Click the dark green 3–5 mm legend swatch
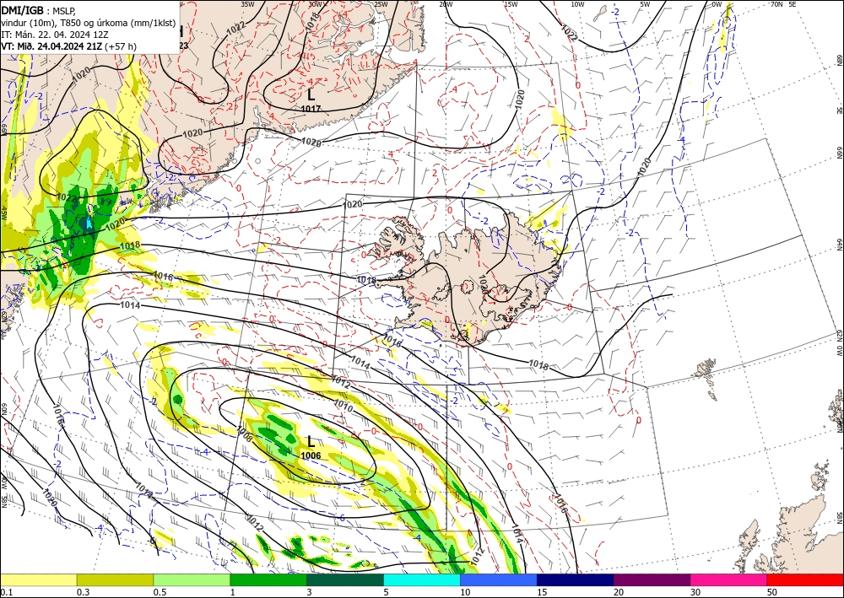 pyautogui.click(x=345, y=579)
